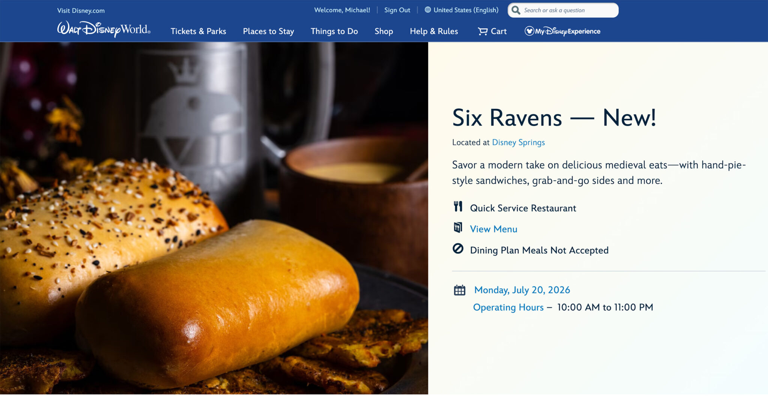Open the My Disney Experience menu
The width and height of the screenshot is (768, 412).
tap(562, 31)
